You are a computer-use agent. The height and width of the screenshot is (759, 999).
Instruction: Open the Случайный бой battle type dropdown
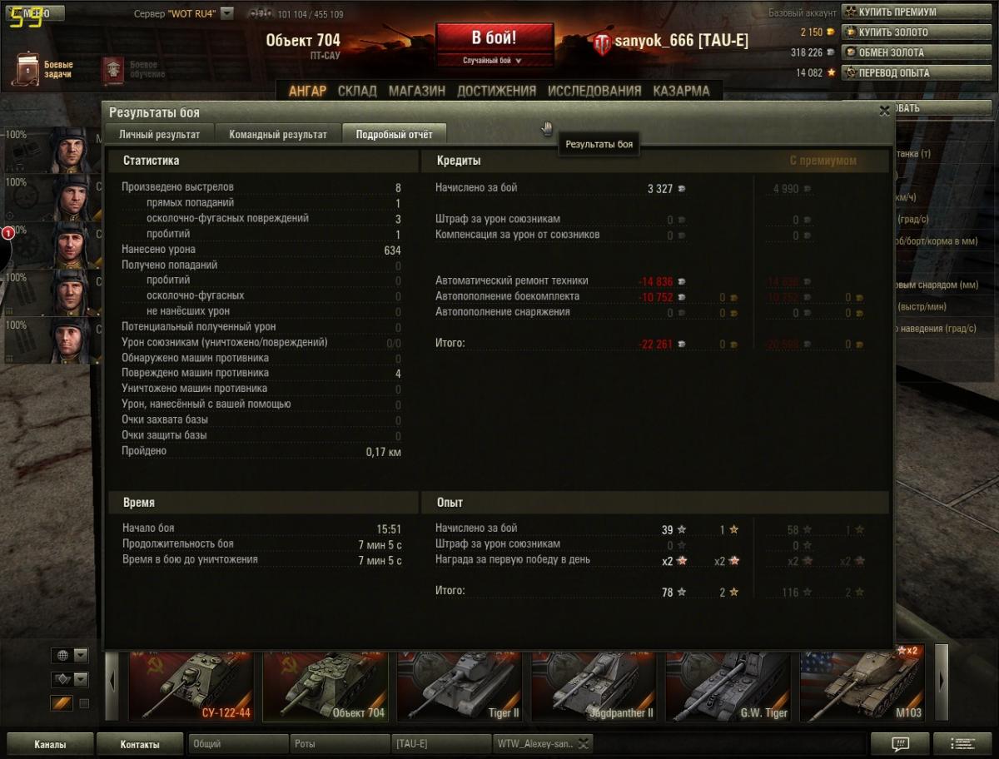tap(495, 61)
